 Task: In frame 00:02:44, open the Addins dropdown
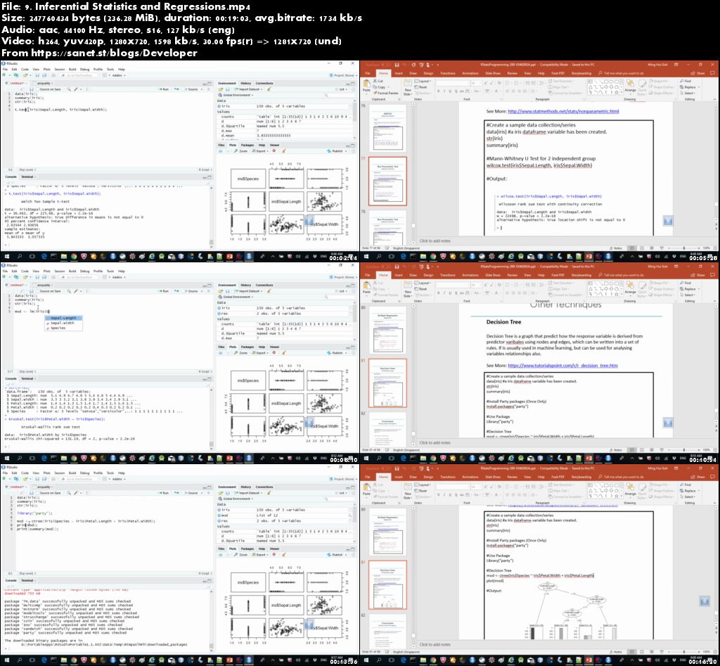click(117, 75)
